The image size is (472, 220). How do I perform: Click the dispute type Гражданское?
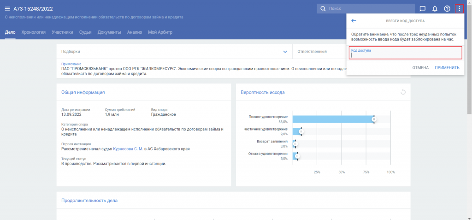pyautogui.click(x=164, y=114)
